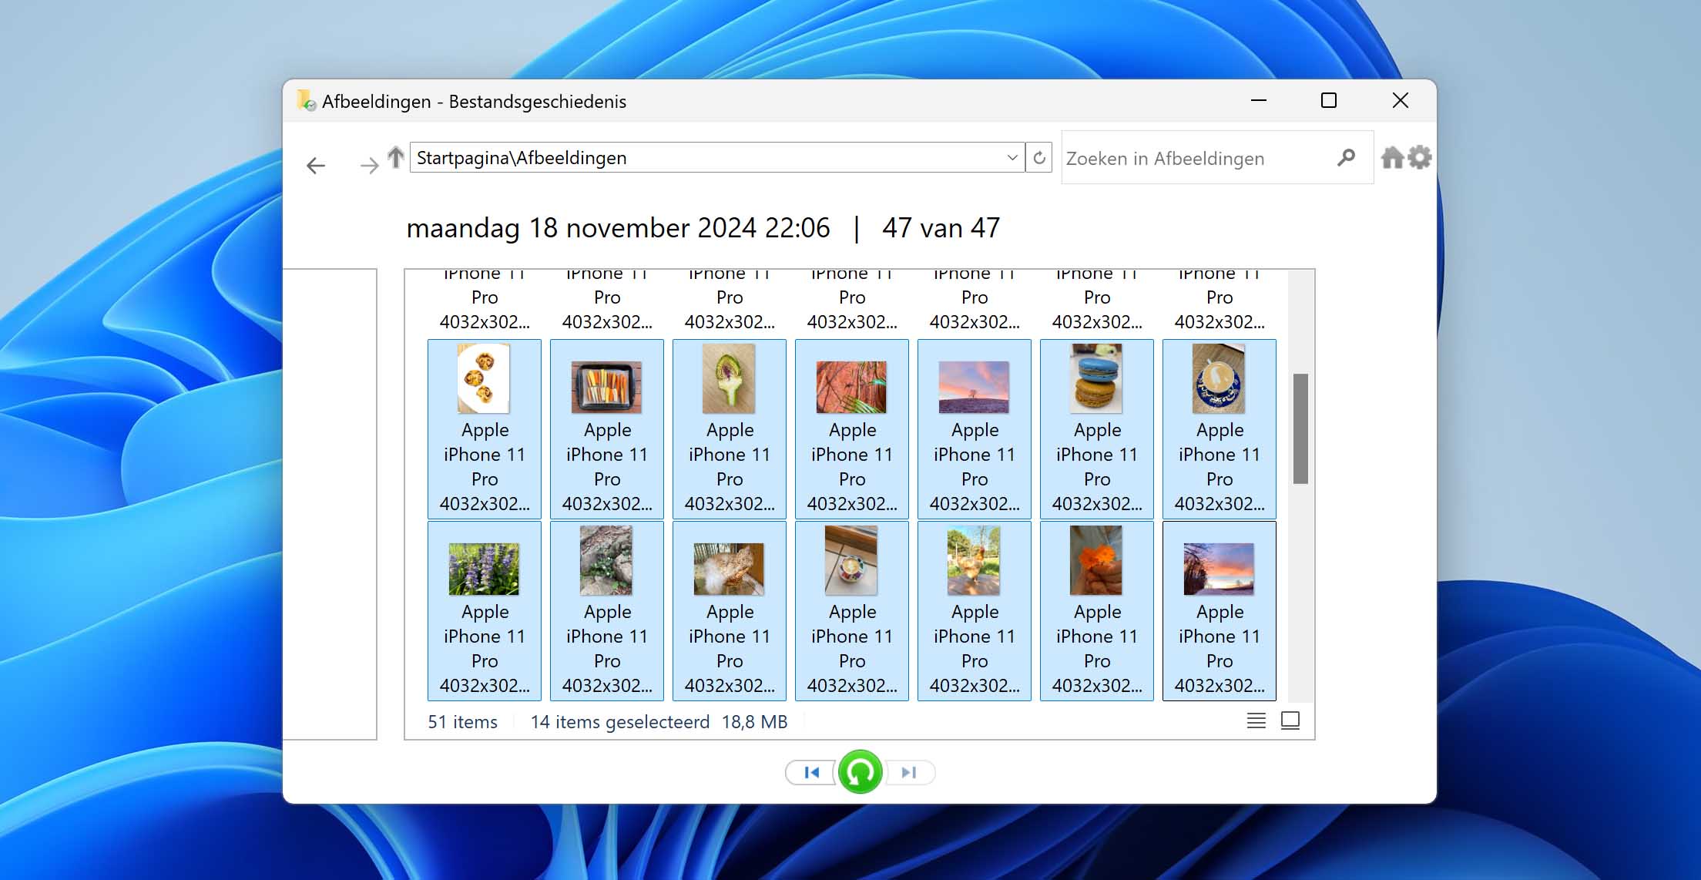Restore files with the green button
Viewport: 1701px width, 880px height.
[860, 771]
